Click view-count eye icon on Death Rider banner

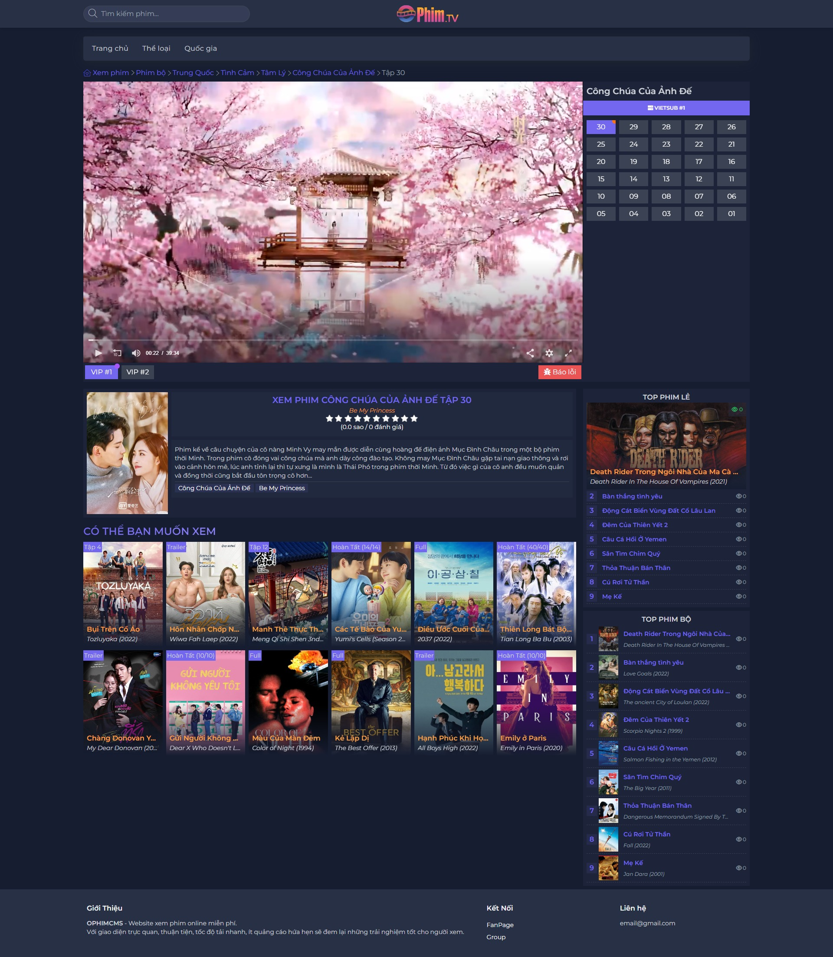[735, 410]
